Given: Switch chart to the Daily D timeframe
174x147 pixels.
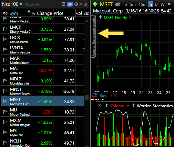Looking at the screenshot, I should pyautogui.click(x=156, y=4).
